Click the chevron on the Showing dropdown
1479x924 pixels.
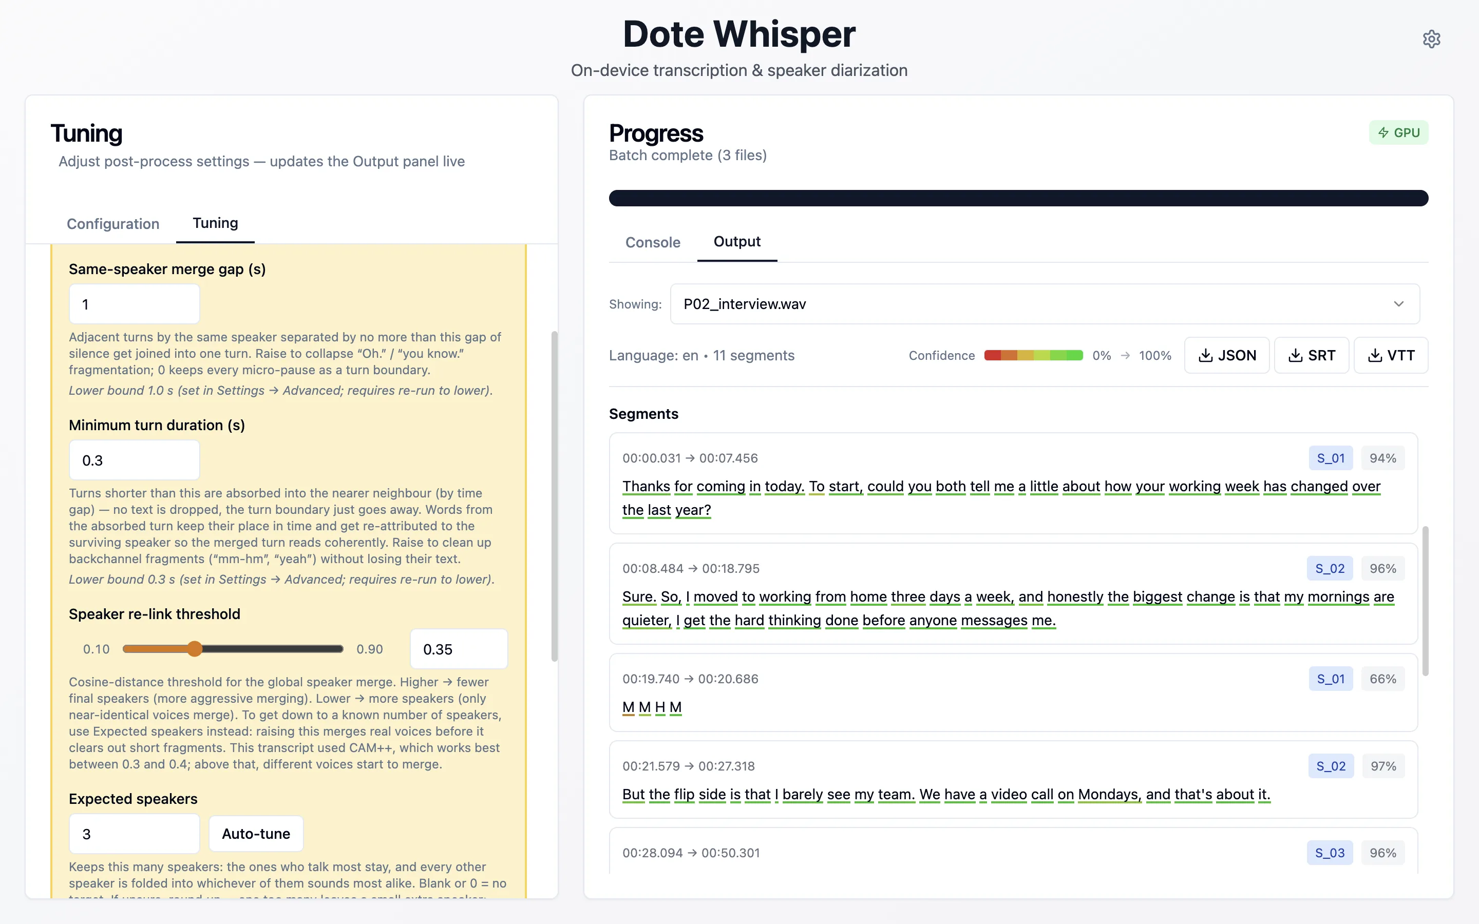pyautogui.click(x=1398, y=304)
